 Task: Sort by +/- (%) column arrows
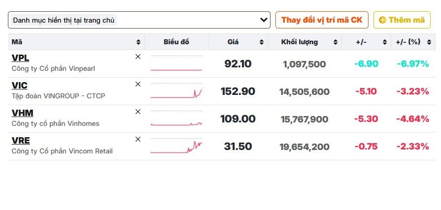tap(430, 42)
